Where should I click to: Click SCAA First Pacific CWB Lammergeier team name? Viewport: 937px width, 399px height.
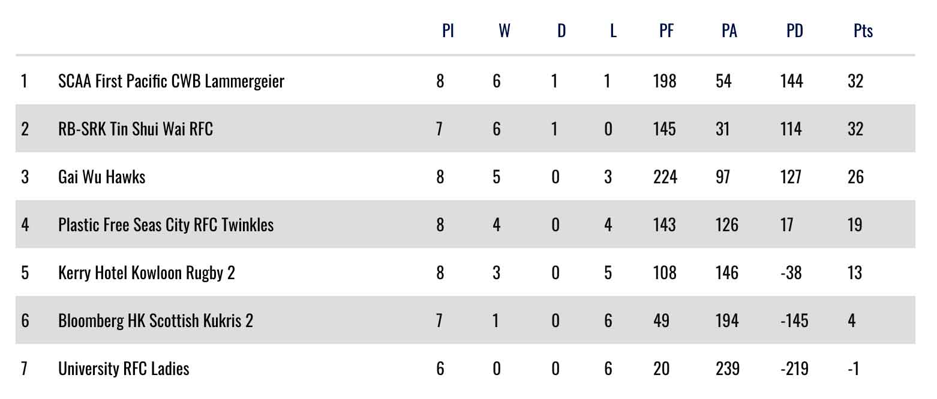tap(171, 81)
